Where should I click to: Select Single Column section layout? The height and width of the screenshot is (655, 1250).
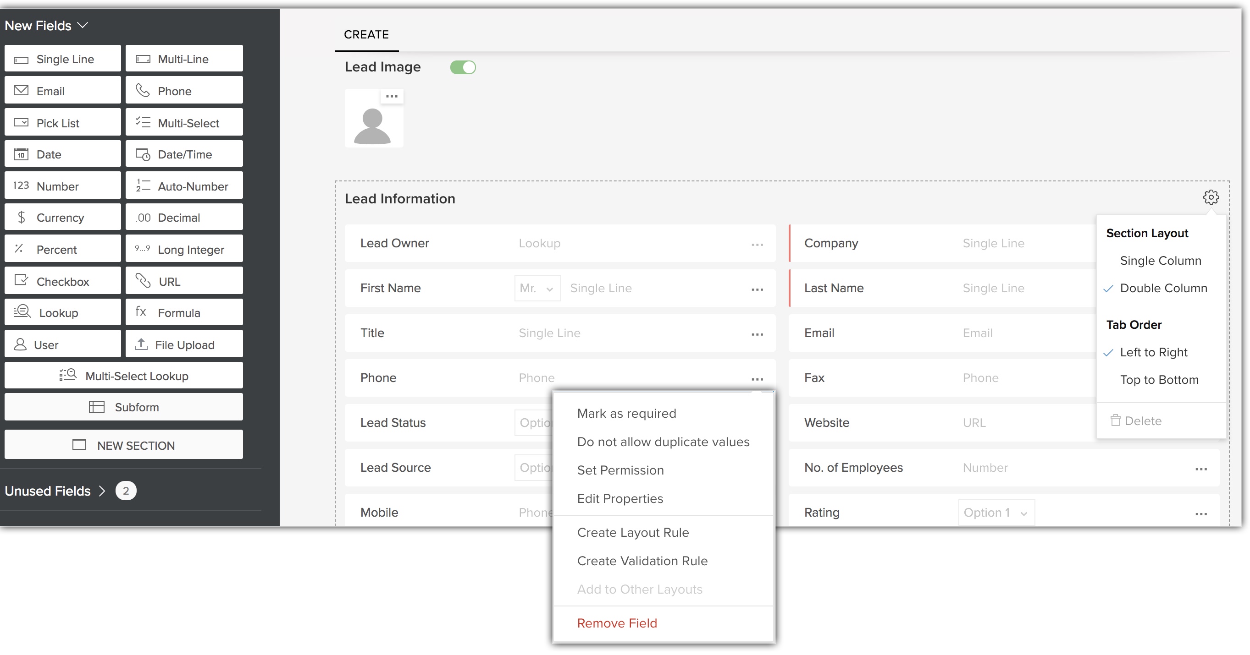point(1160,261)
